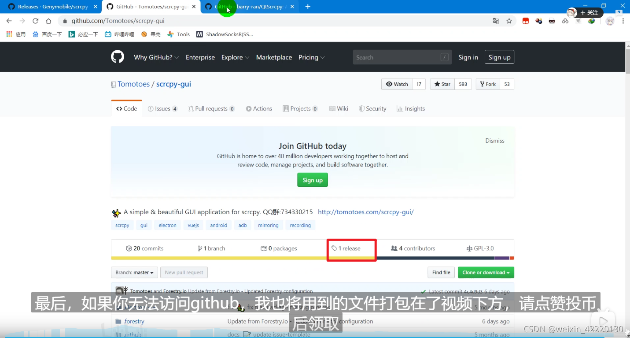630x338 pixels.
Task: Open the 百度一下 bookmark
Action: click(47, 34)
